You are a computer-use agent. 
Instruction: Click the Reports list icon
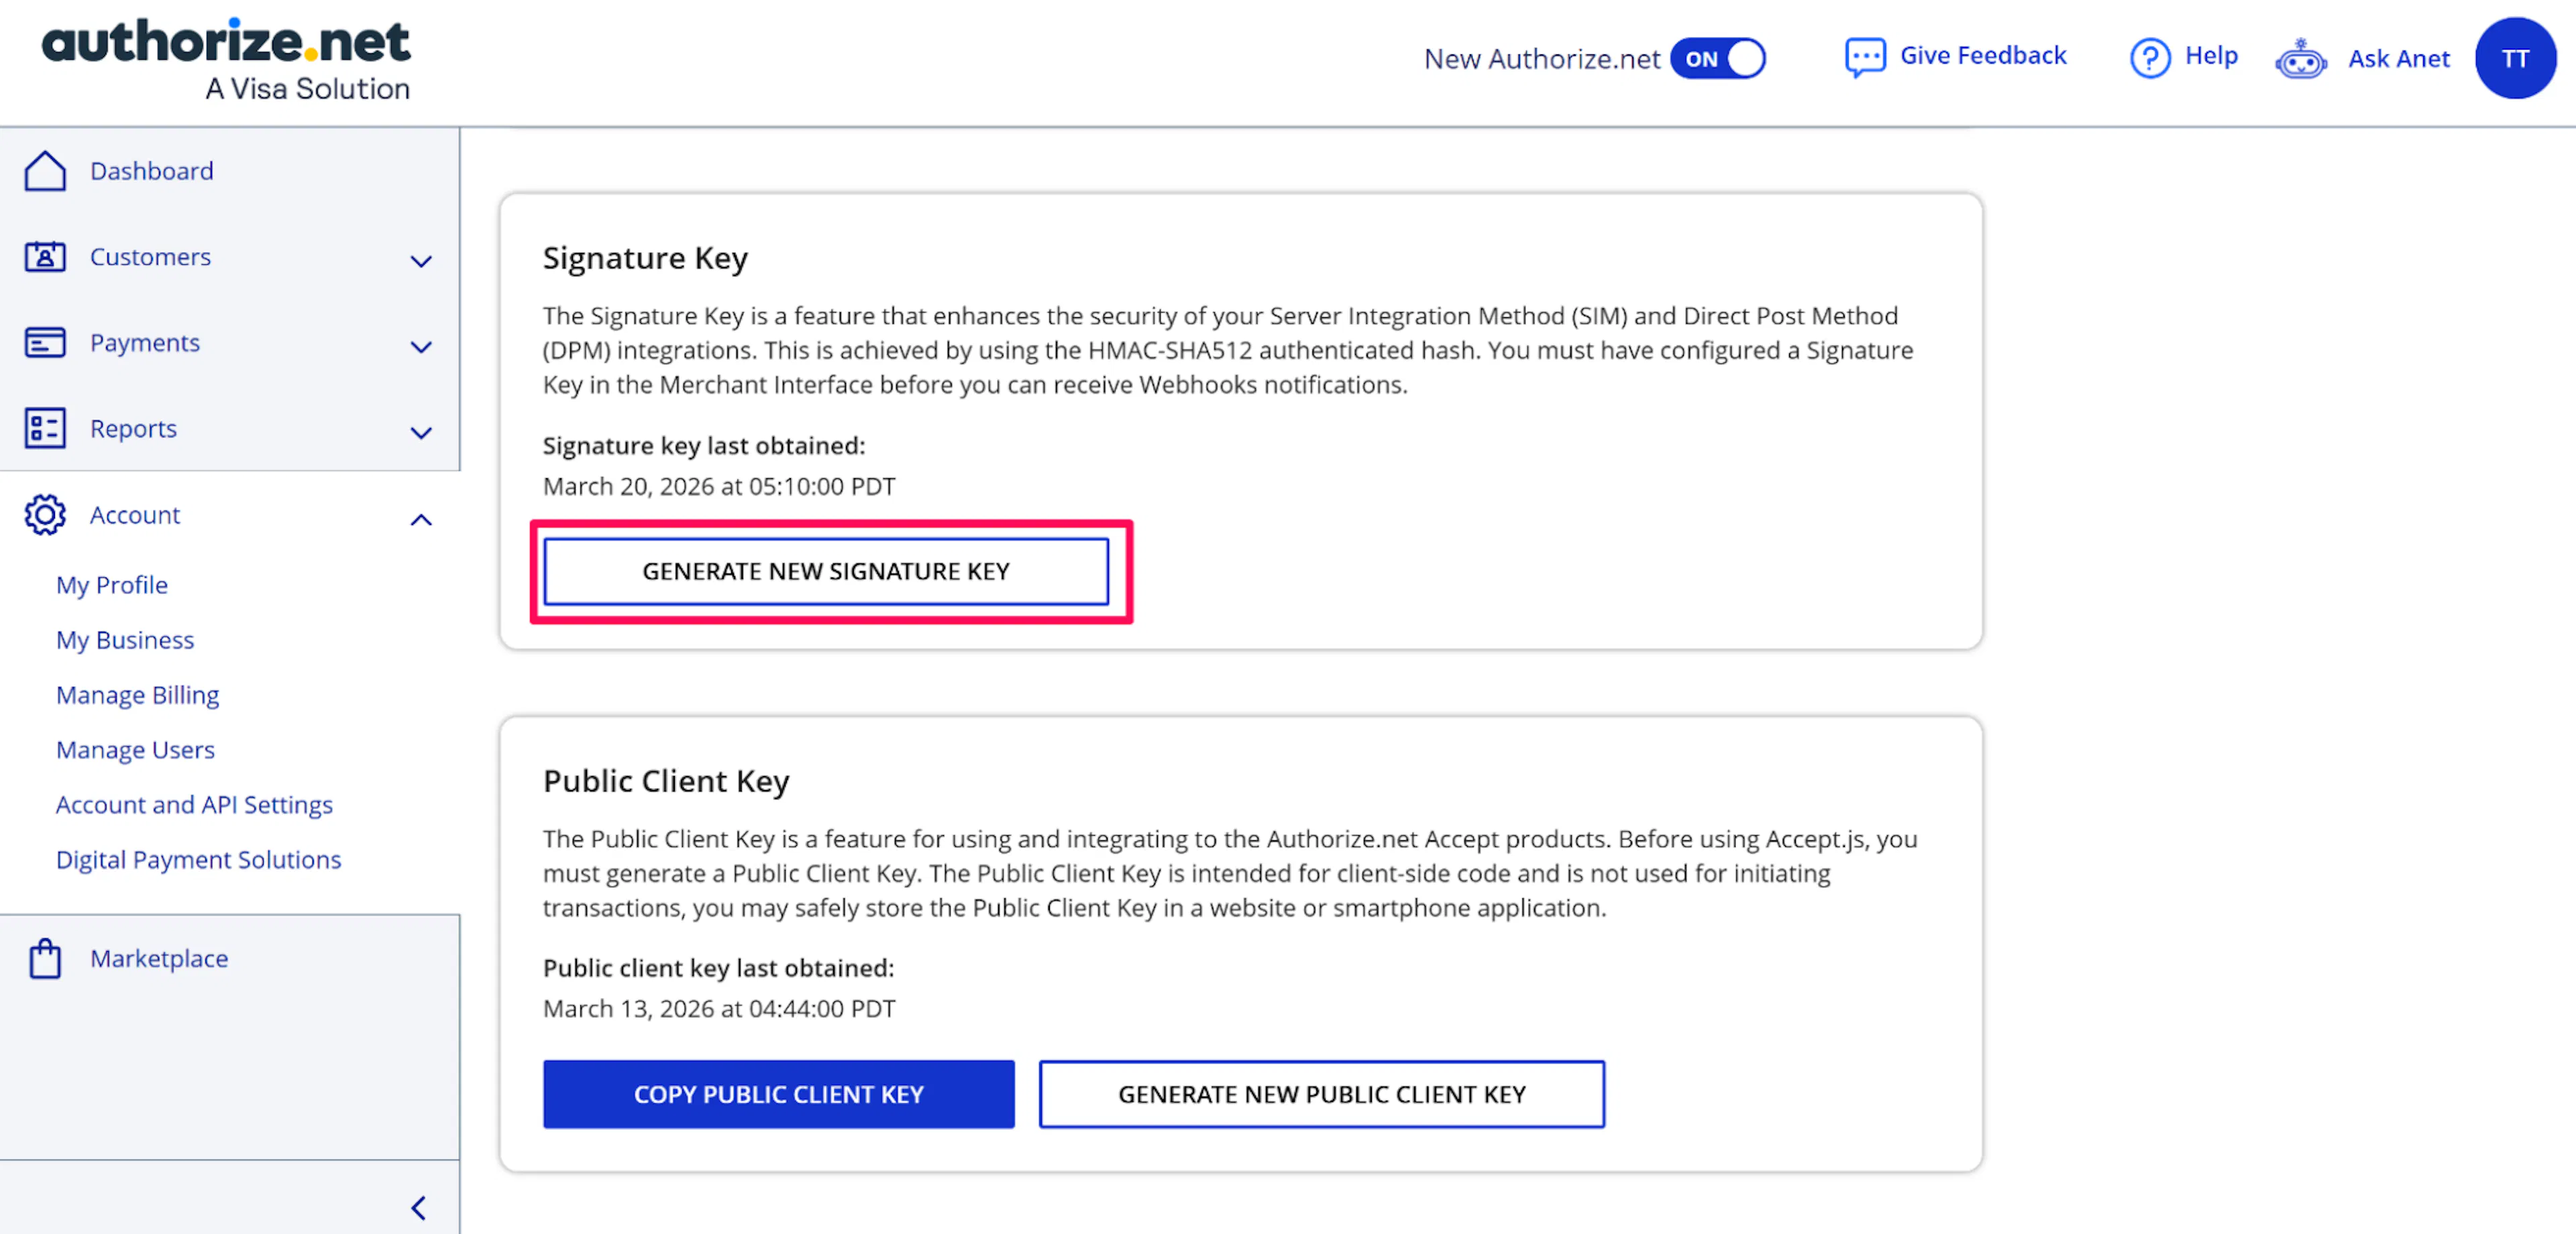pyautogui.click(x=45, y=428)
